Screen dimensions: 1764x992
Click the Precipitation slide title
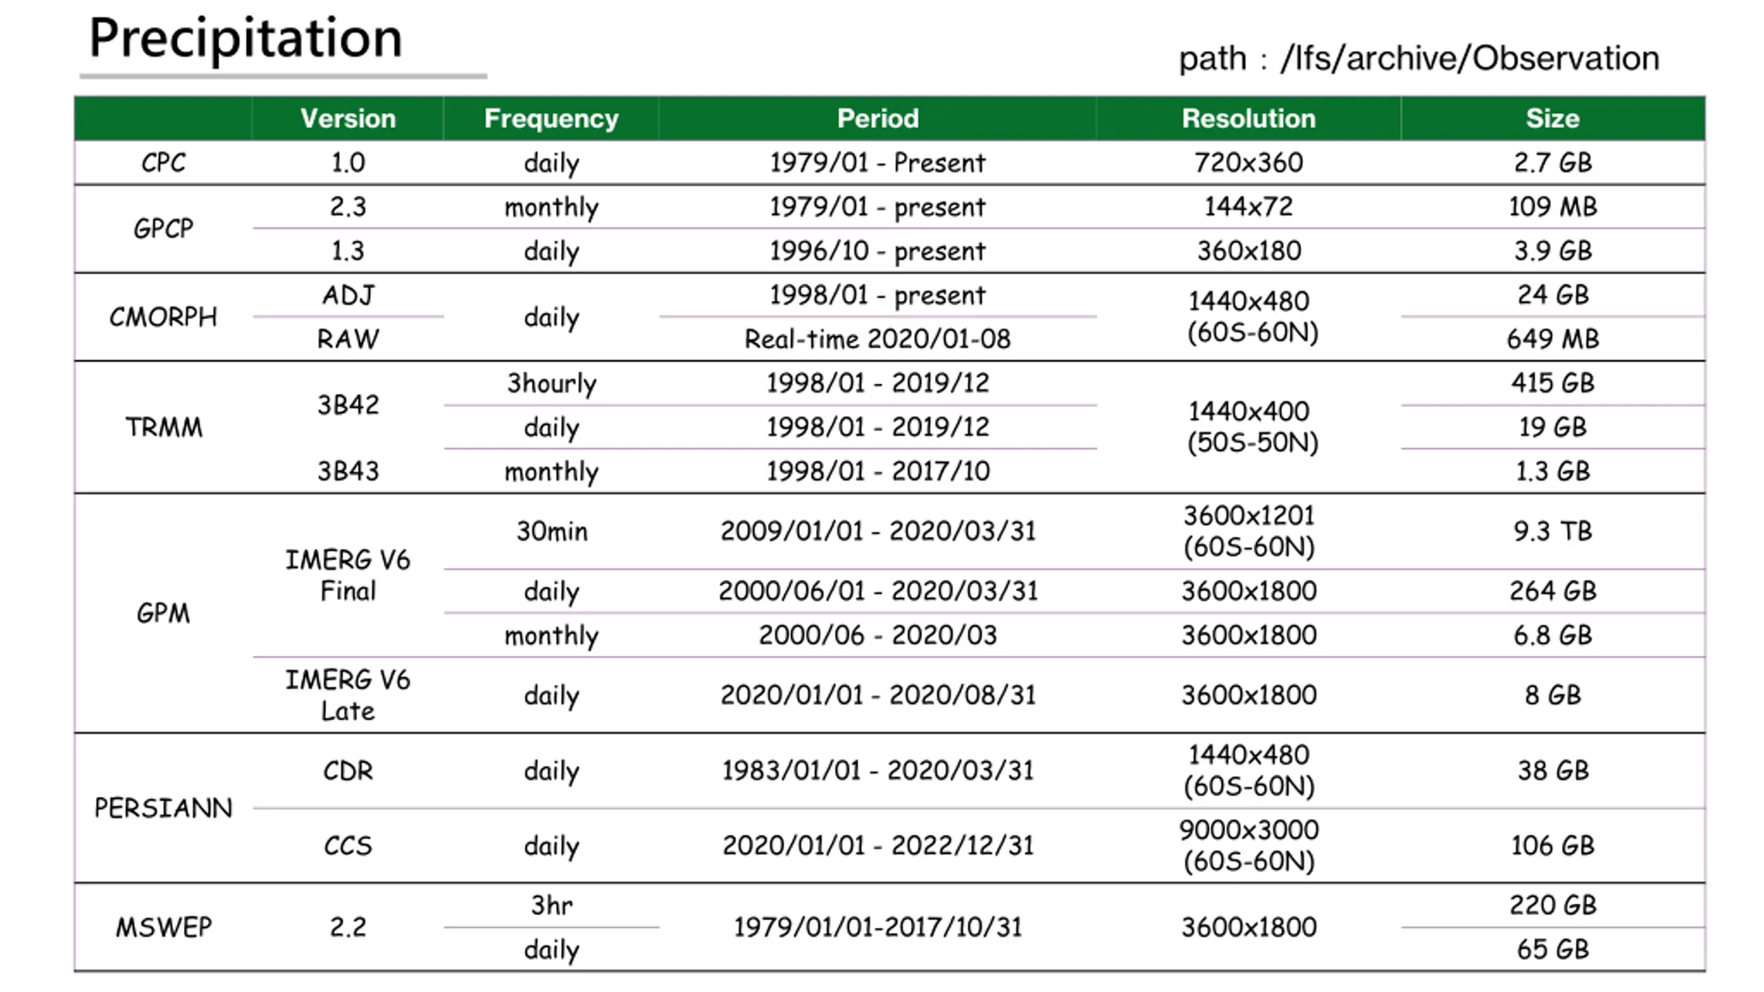click(x=246, y=38)
